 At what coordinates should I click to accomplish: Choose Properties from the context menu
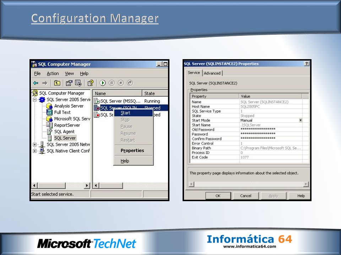pyautogui.click(x=133, y=151)
